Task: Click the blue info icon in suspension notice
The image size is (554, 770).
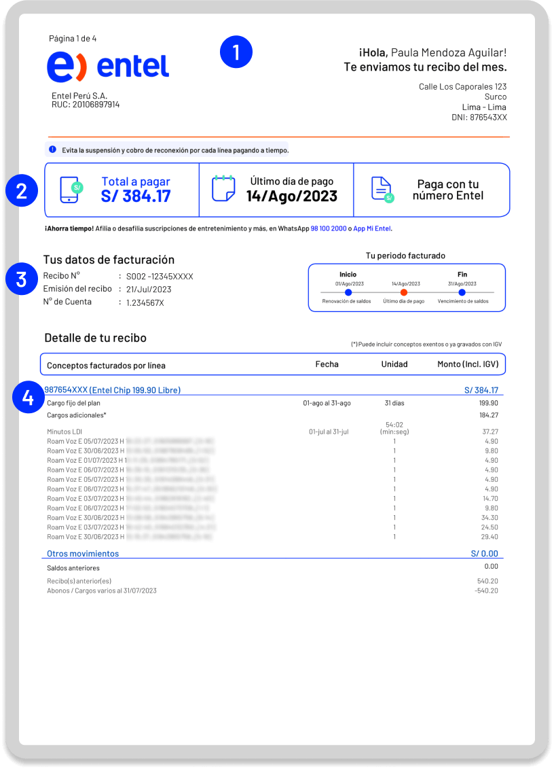Action: tap(53, 149)
